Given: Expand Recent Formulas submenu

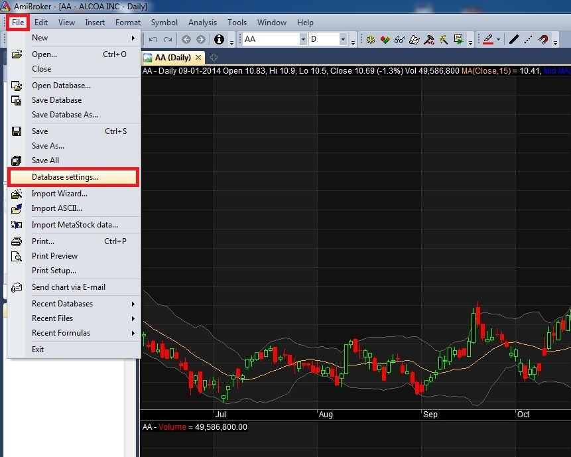Looking at the screenshot, I should [x=74, y=333].
